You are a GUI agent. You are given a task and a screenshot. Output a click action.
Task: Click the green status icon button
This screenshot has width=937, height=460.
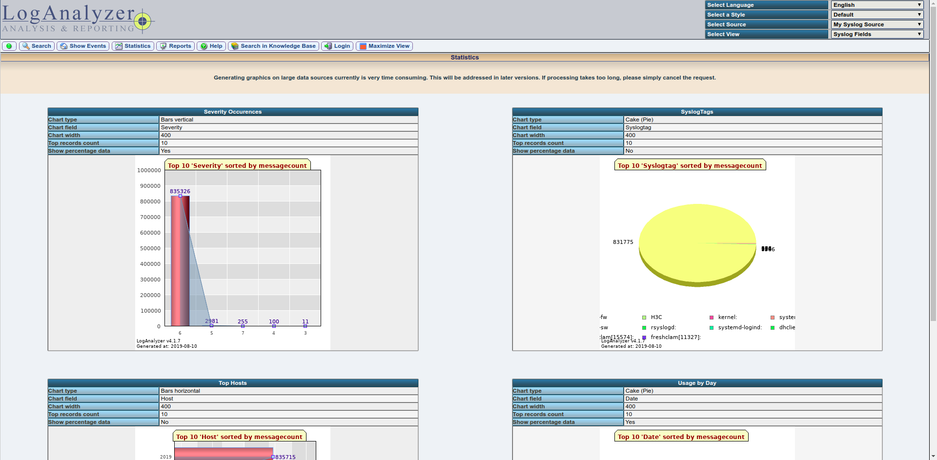[x=9, y=46]
